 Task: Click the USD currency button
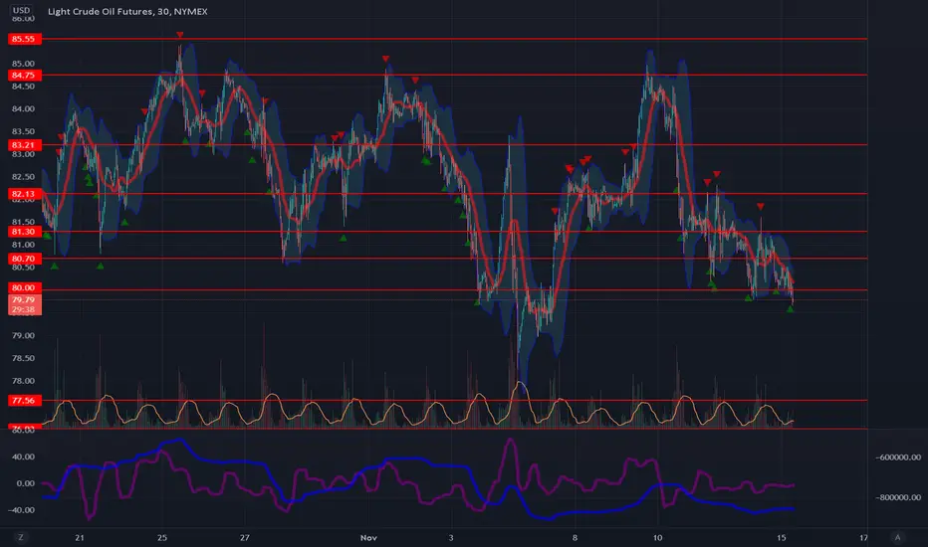tap(21, 10)
